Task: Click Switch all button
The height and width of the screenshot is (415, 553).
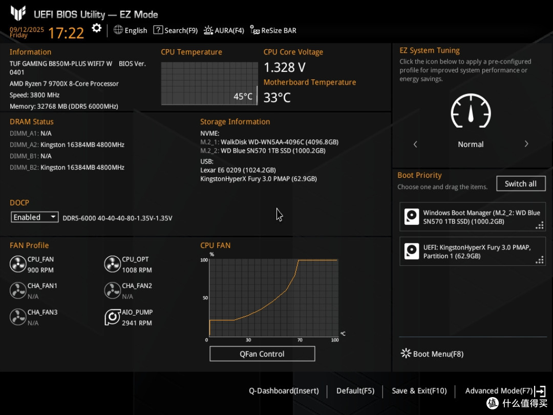Action: (x=521, y=183)
